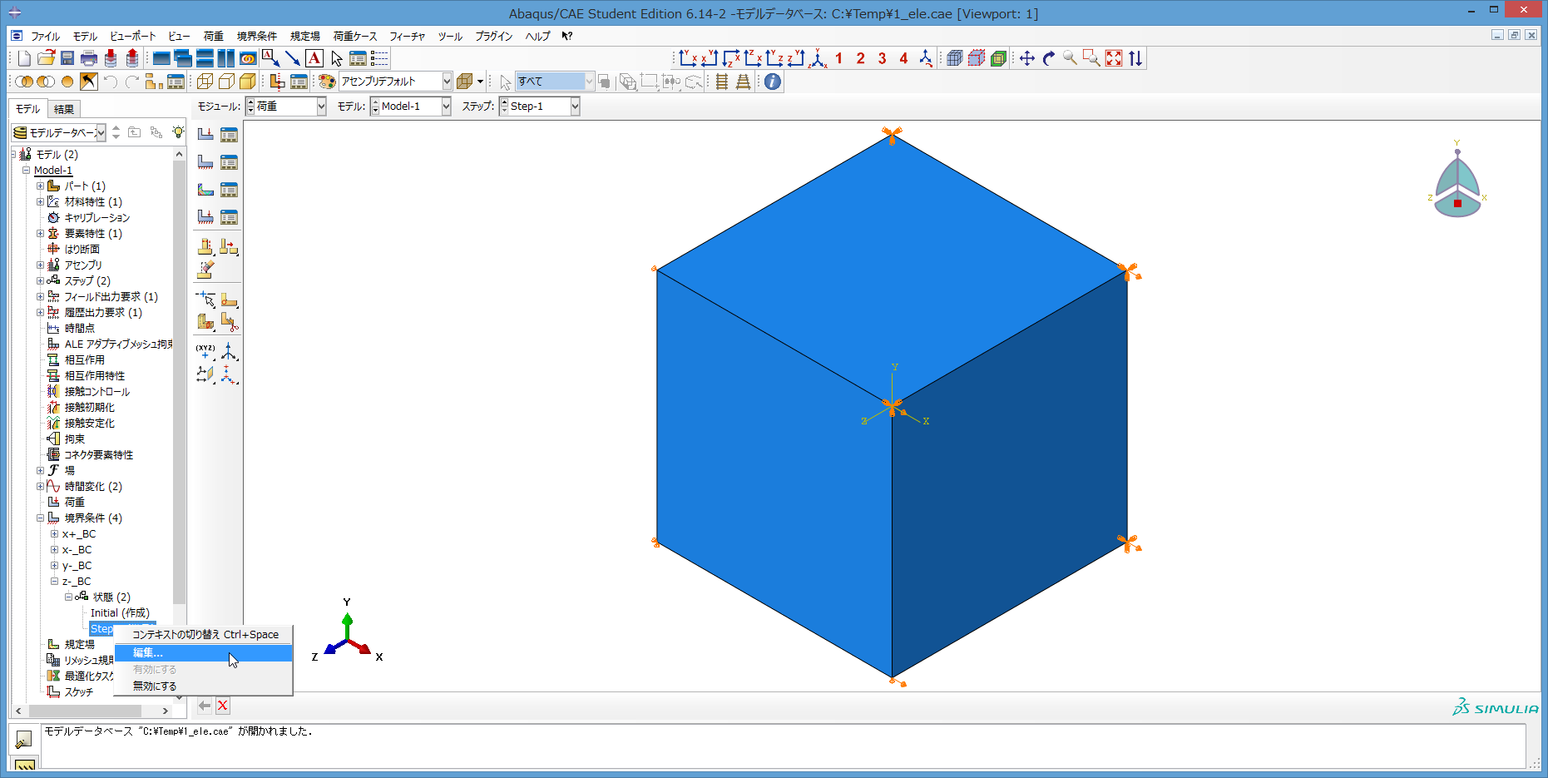Click the Create Load Case icon
1548x778 pixels.
coord(205,216)
